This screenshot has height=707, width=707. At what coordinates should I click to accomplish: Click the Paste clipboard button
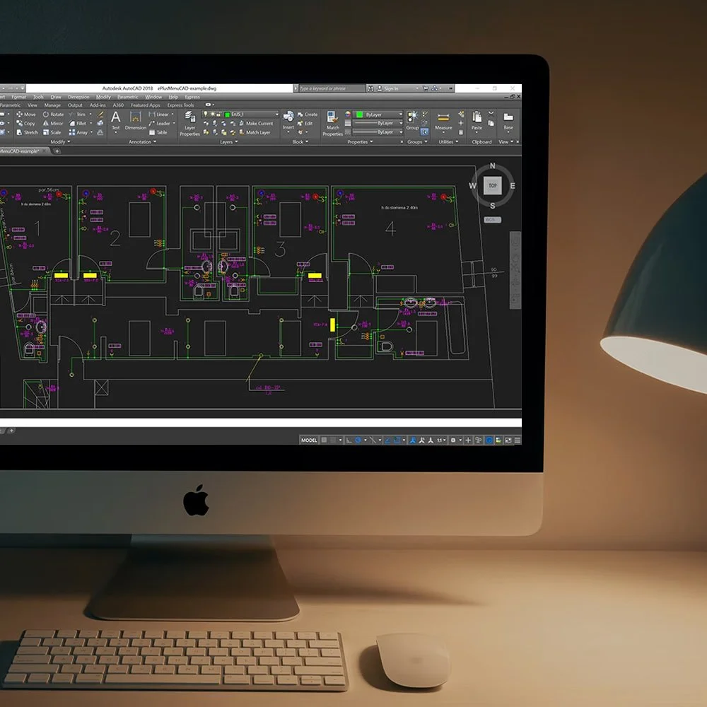coord(477,121)
